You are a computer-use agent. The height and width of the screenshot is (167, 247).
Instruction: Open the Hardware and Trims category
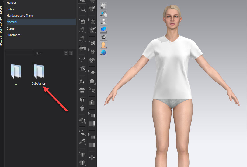(20, 16)
